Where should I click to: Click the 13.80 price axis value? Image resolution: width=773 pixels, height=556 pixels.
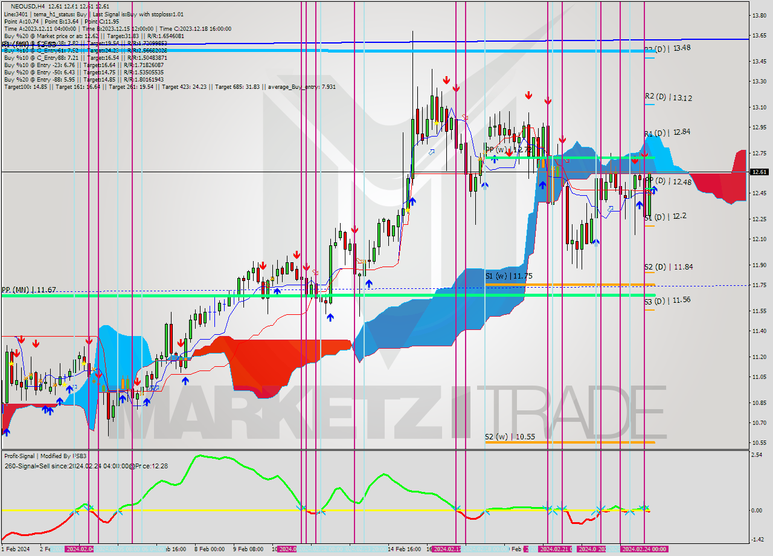click(759, 16)
